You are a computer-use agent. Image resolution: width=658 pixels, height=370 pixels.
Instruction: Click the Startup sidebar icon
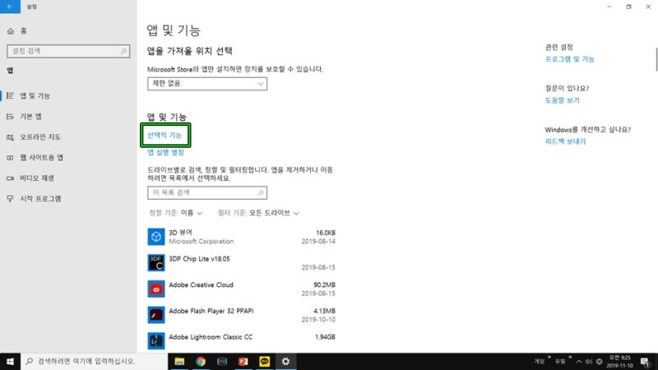tap(10, 198)
